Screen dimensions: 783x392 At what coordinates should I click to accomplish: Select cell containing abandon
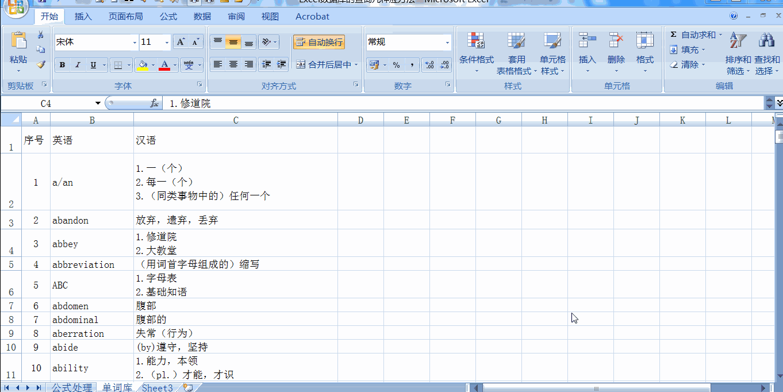point(92,220)
